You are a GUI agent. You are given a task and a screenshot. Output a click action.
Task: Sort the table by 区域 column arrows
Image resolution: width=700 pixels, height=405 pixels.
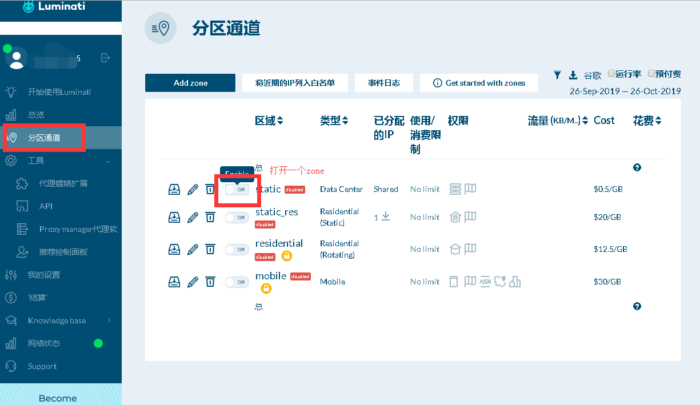tap(280, 121)
